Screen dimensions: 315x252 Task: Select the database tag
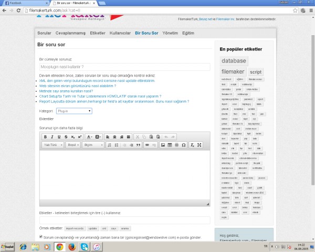pyautogui.click(x=234, y=61)
